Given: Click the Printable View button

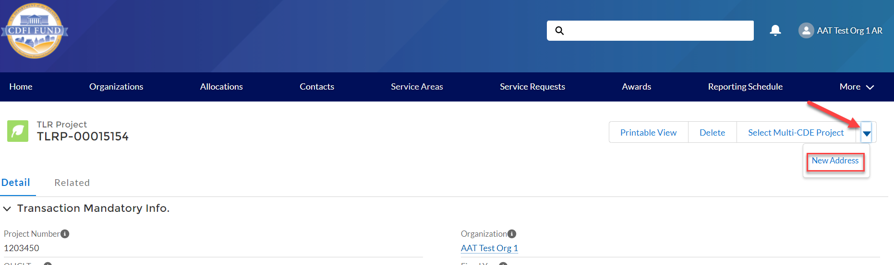Looking at the screenshot, I should coord(648,133).
